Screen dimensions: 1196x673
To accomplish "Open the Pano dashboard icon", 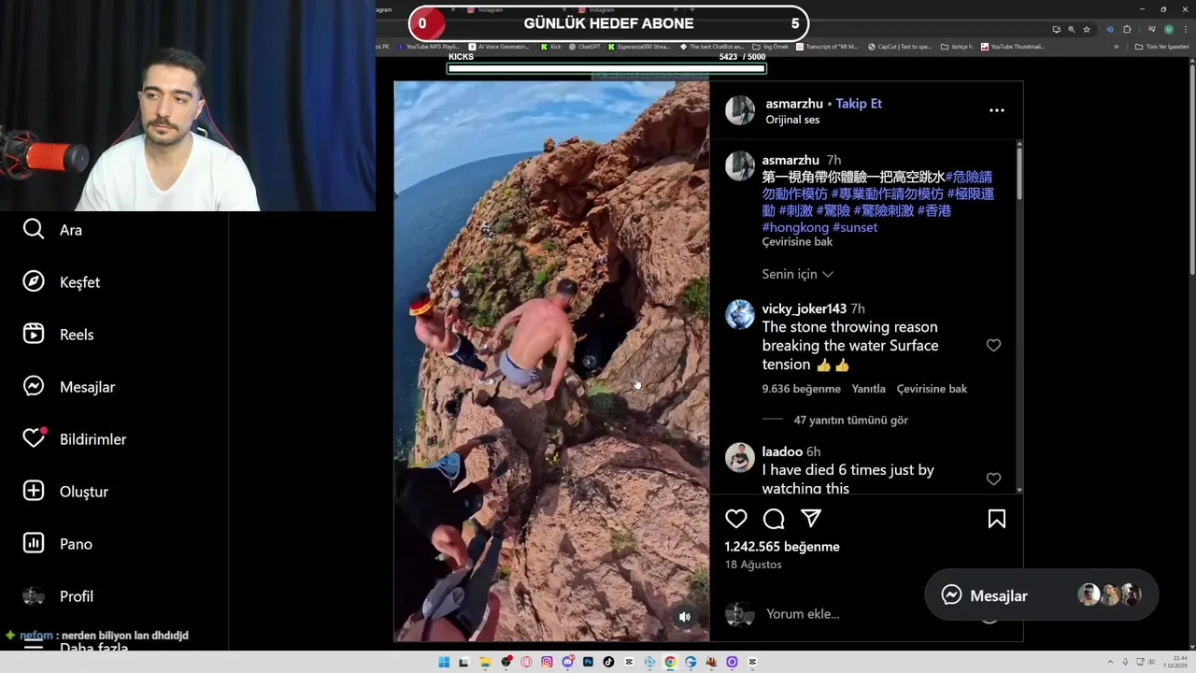I will (x=34, y=543).
